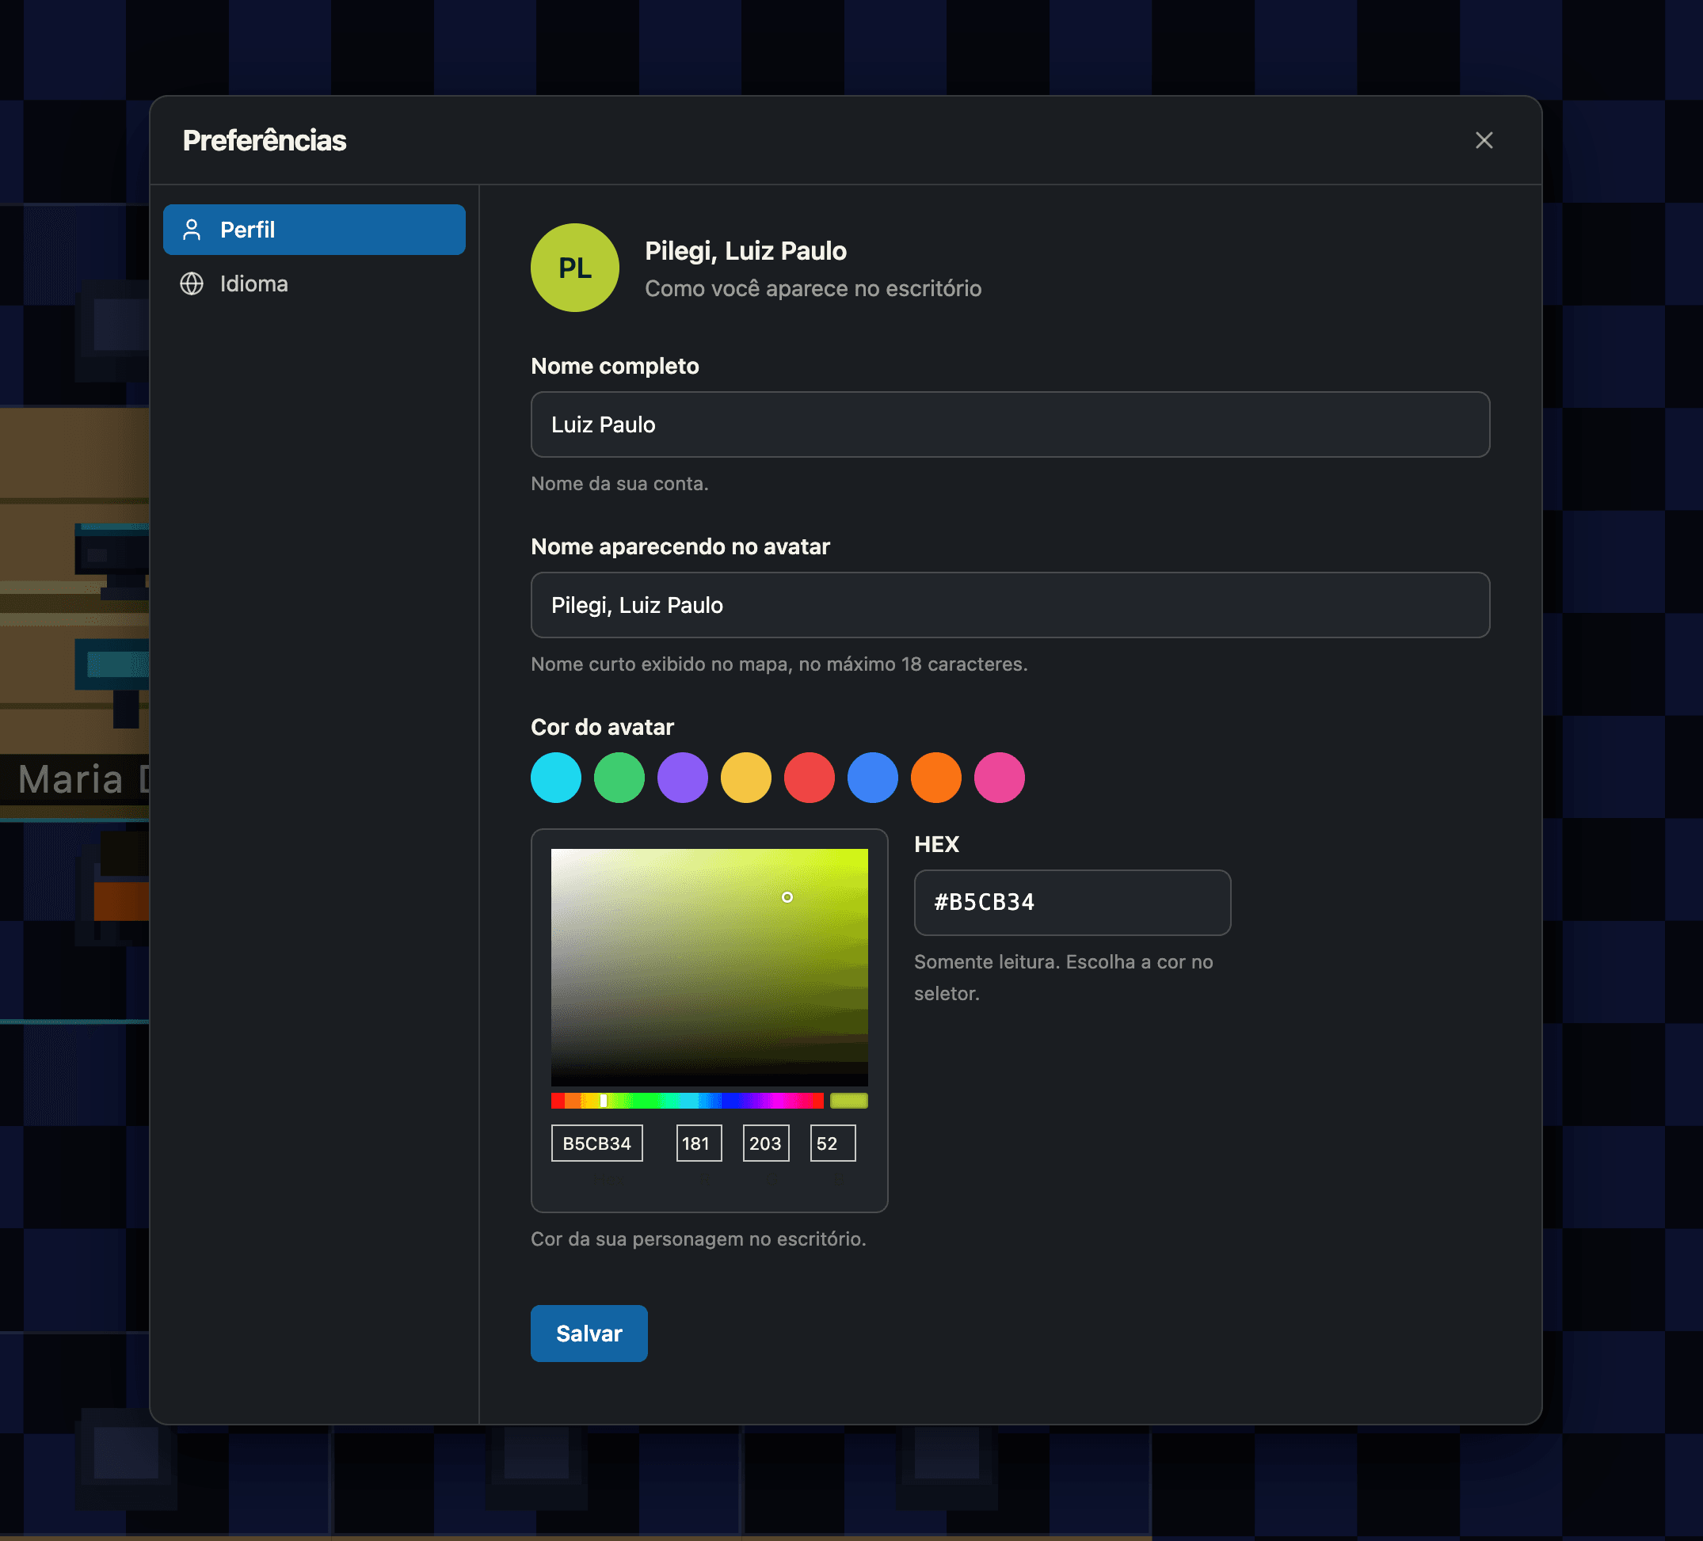1703x1541 pixels.
Task: Click the PL avatar circle
Action: click(x=574, y=268)
